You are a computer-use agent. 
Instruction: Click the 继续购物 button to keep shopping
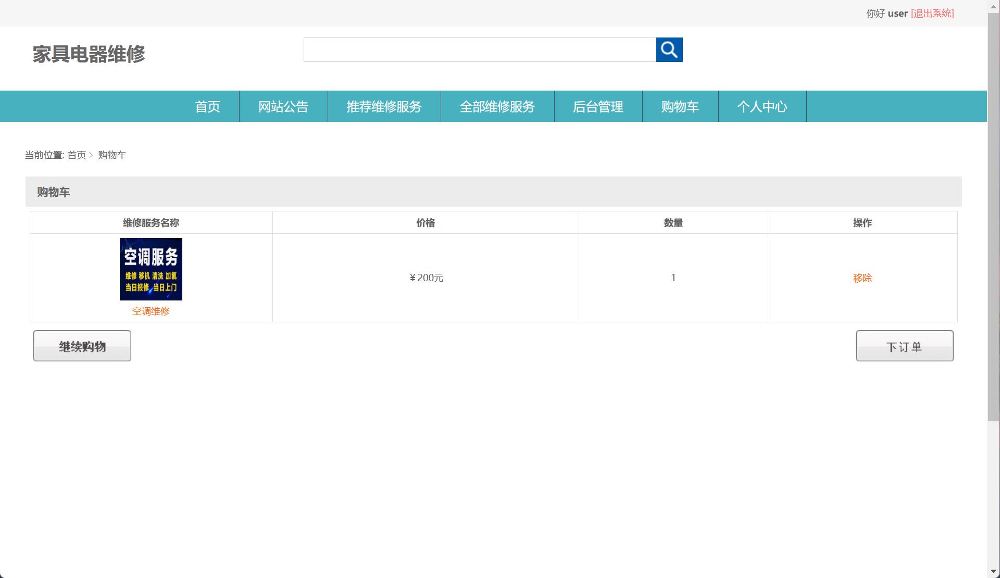tap(82, 345)
